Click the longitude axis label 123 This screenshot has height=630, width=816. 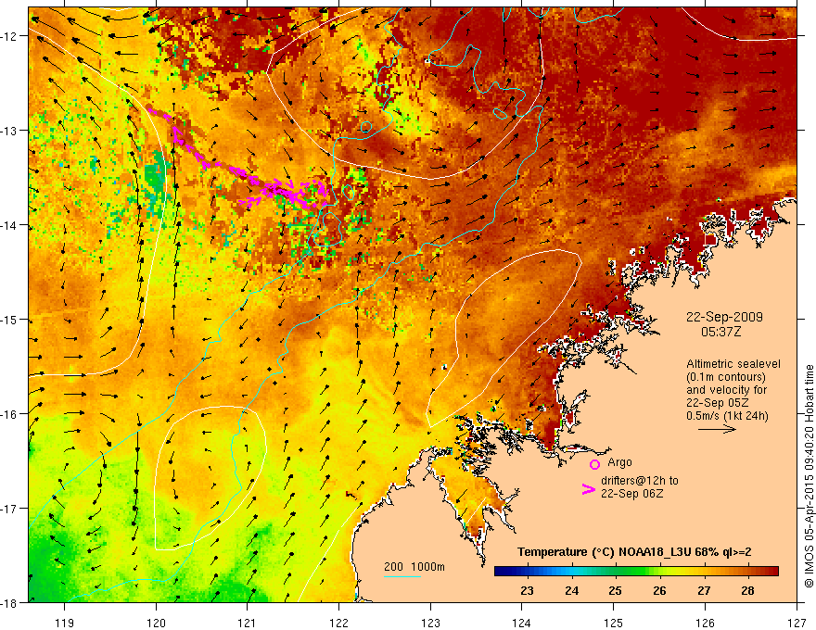pos(430,623)
